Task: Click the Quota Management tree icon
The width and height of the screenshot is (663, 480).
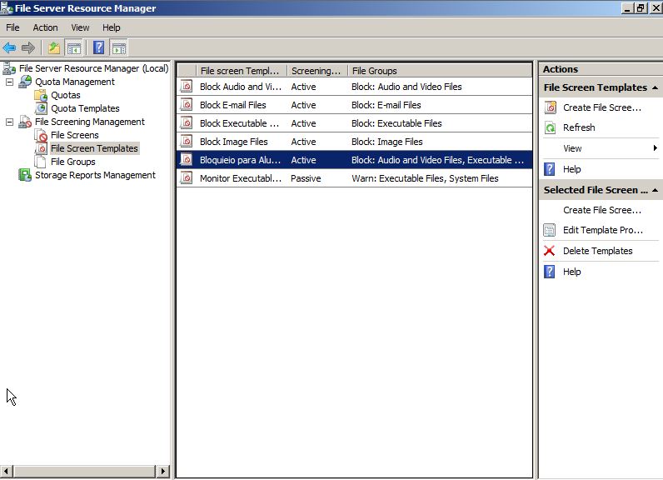Action: click(25, 82)
